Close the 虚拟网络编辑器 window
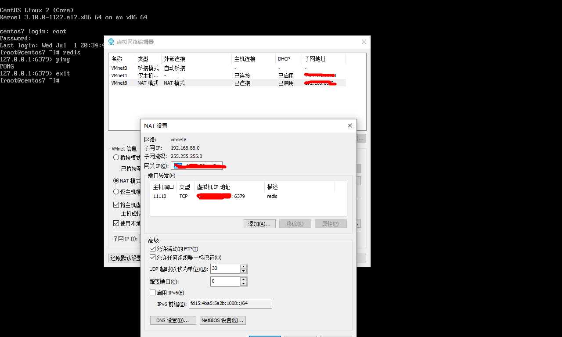Screen dimensions: 562x337 364,42
